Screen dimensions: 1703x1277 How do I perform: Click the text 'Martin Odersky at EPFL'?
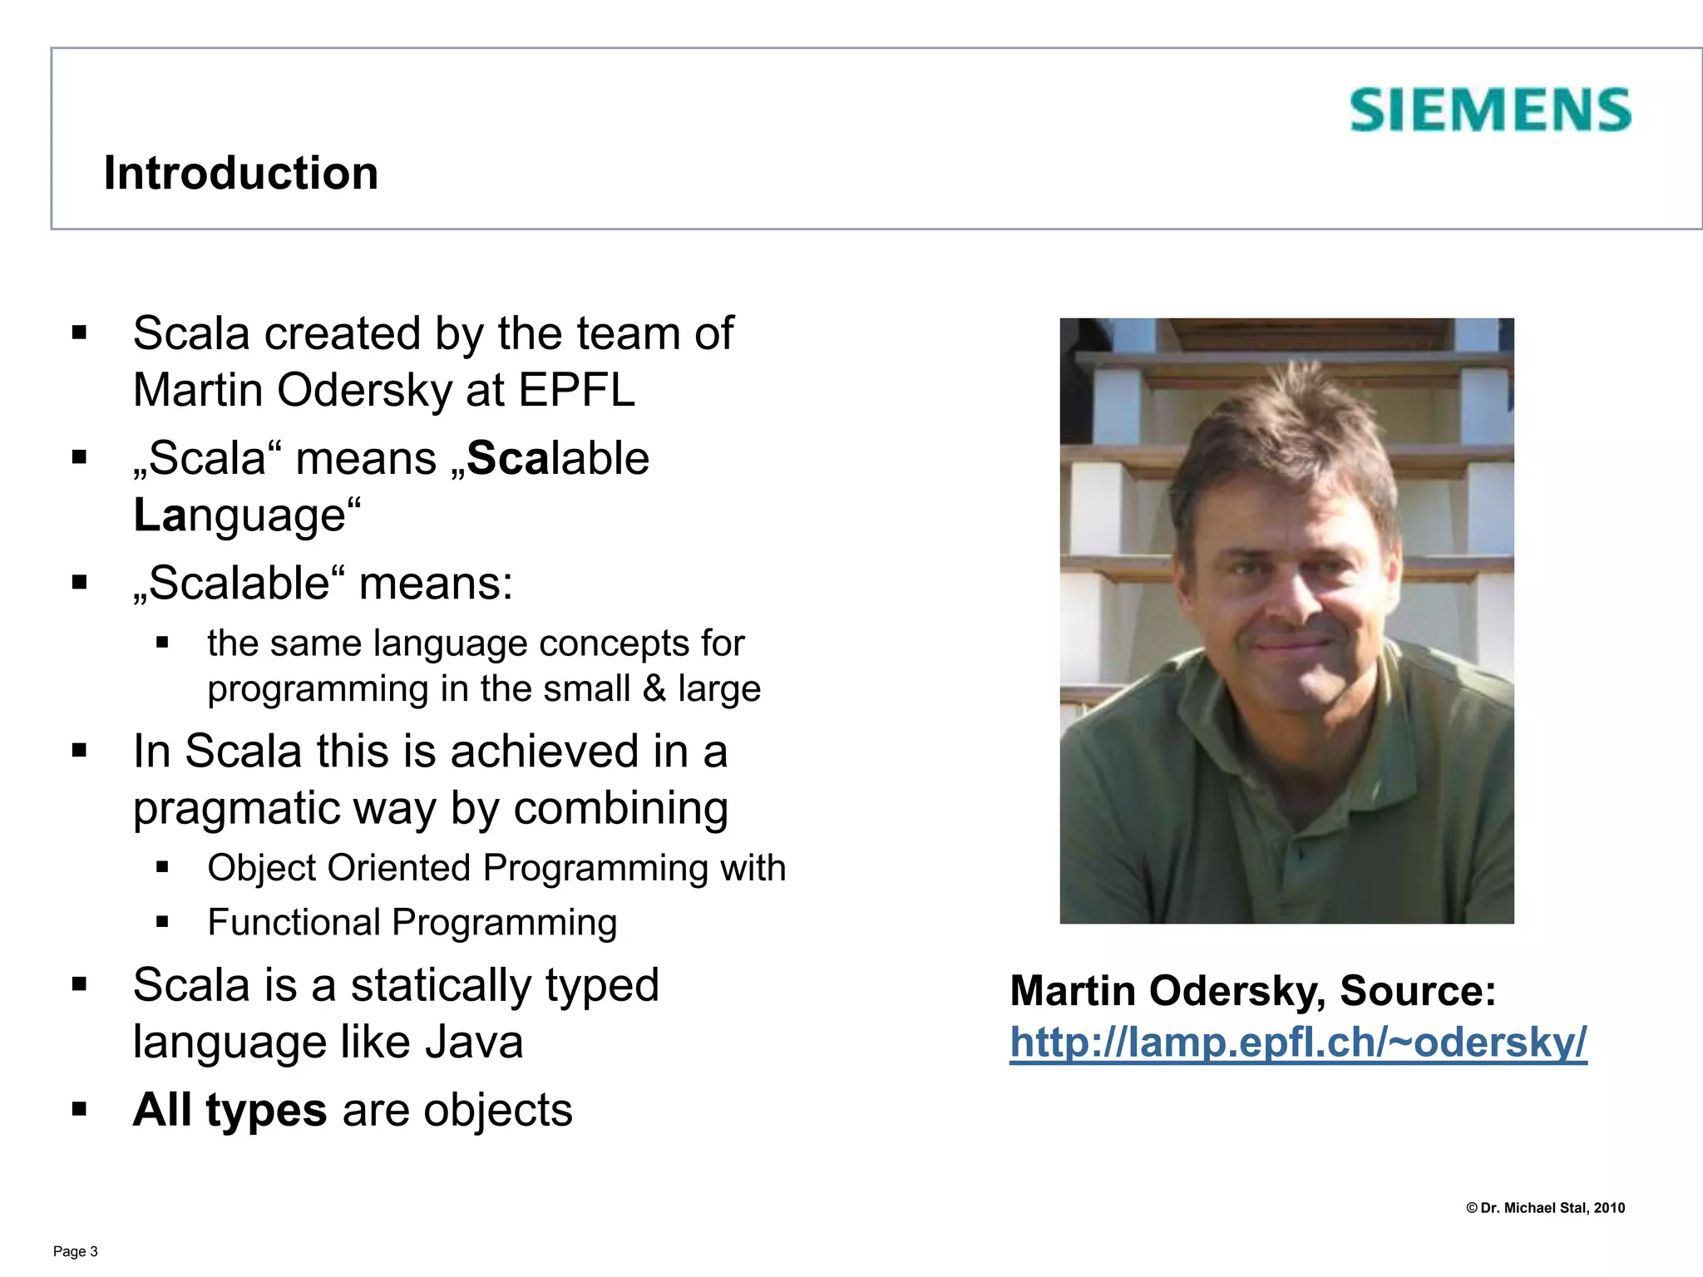pos(384,390)
